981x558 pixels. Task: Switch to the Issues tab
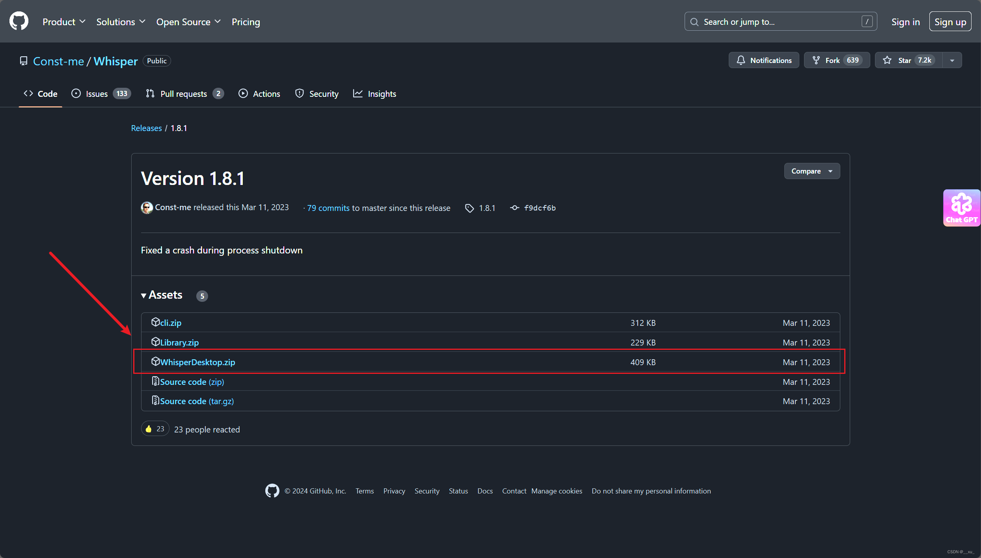click(x=101, y=94)
